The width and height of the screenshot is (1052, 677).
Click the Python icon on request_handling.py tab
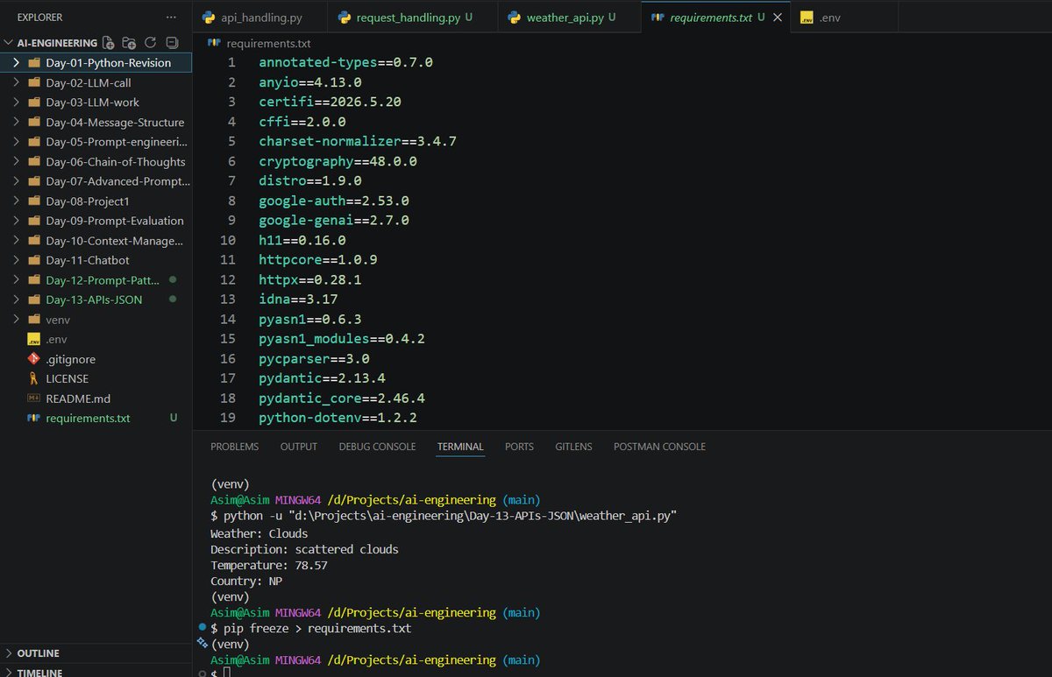point(343,18)
